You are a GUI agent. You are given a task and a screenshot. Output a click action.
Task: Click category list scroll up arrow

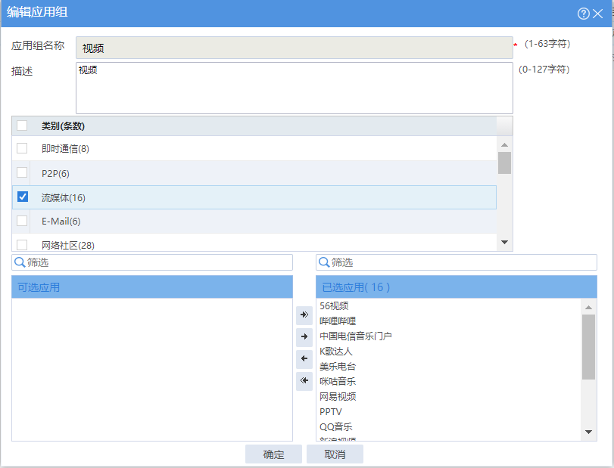pos(504,145)
